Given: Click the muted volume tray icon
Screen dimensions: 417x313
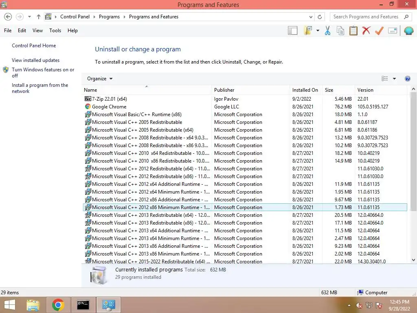Looking at the screenshot, I should click(359, 305).
